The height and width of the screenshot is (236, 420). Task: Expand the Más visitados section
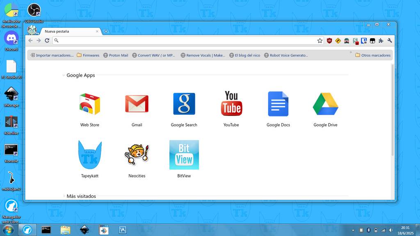point(64,196)
